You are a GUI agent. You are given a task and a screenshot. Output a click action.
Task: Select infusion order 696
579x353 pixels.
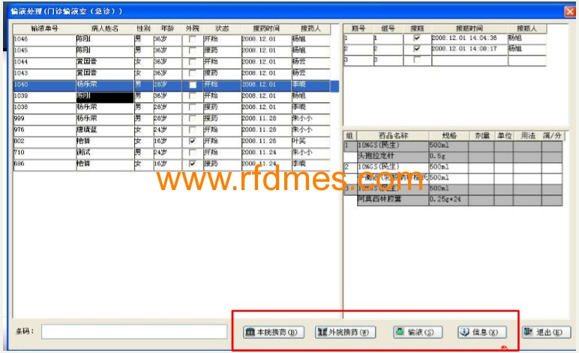click(x=172, y=164)
